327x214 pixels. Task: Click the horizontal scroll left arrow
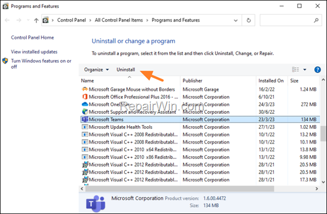[x=82, y=189]
